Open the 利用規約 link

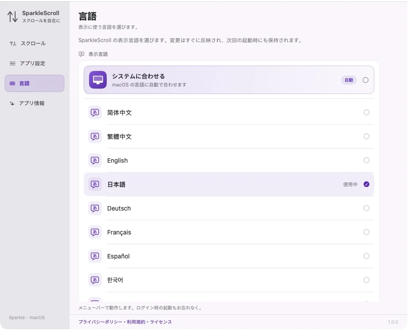coord(136,322)
